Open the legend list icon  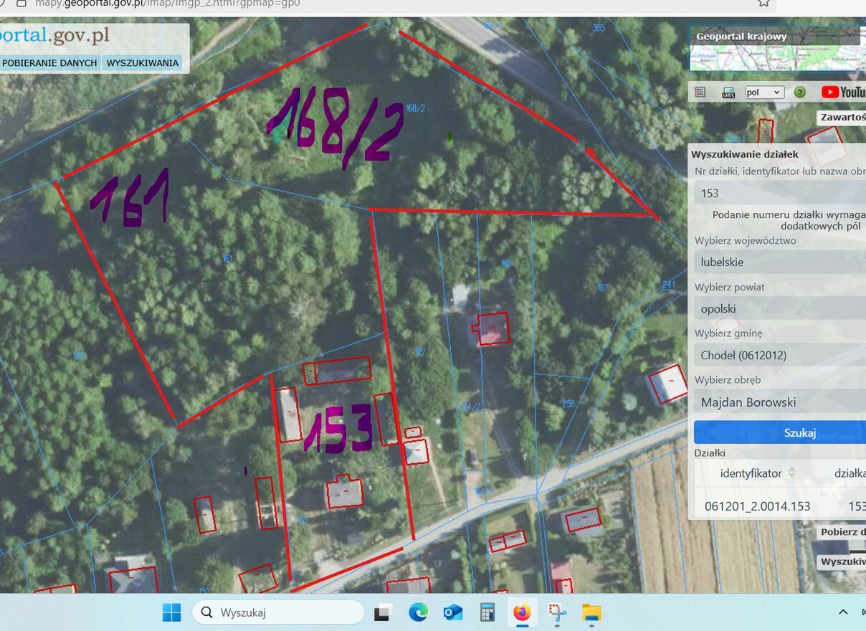click(x=700, y=92)
